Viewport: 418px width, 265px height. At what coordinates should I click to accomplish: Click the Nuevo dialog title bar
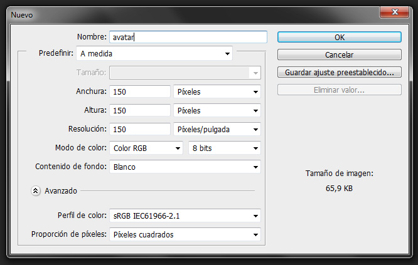pos(188,9)
